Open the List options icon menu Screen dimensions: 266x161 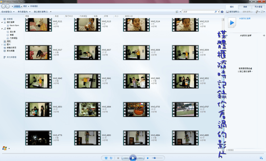tap(257, 12)
